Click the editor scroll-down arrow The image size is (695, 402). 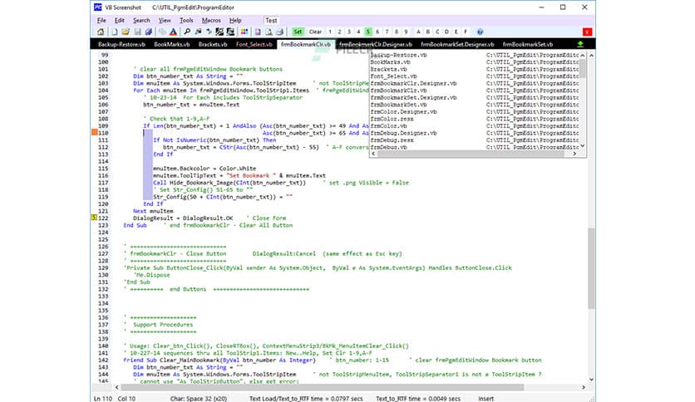pos(591,380)
